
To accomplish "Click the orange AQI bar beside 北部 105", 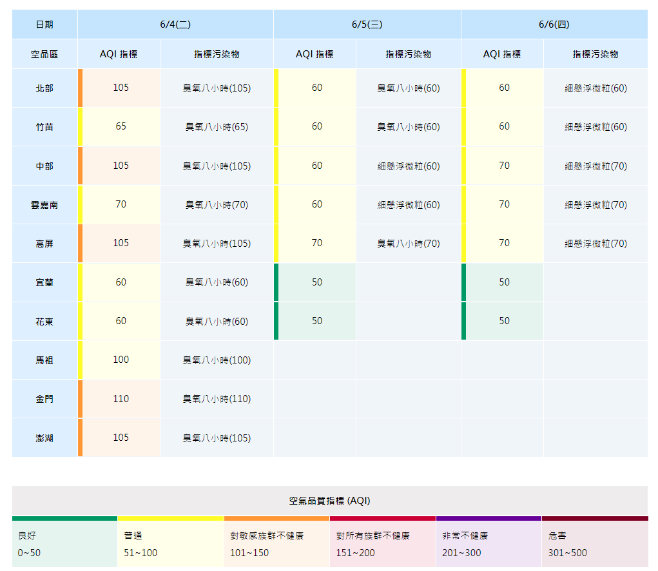I will pyautogui.click(x=79, y=88).
